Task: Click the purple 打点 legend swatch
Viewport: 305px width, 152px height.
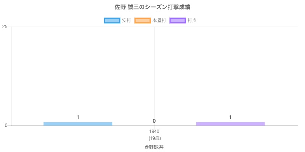Action: pyautogui.click(x=177, y=21)
